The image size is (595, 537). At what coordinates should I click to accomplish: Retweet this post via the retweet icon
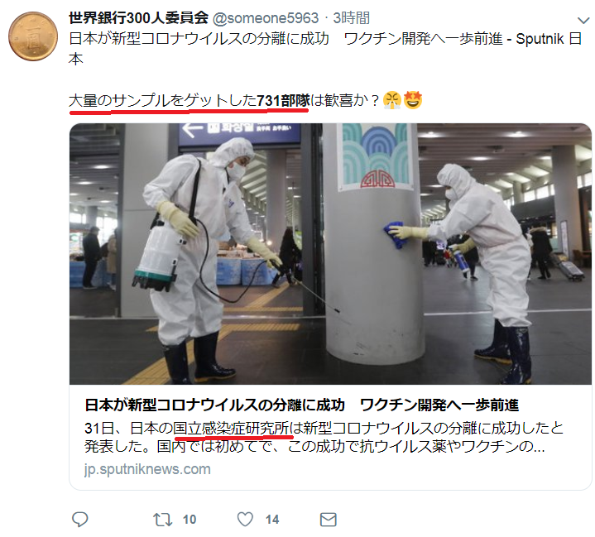(x=162, y=520)
